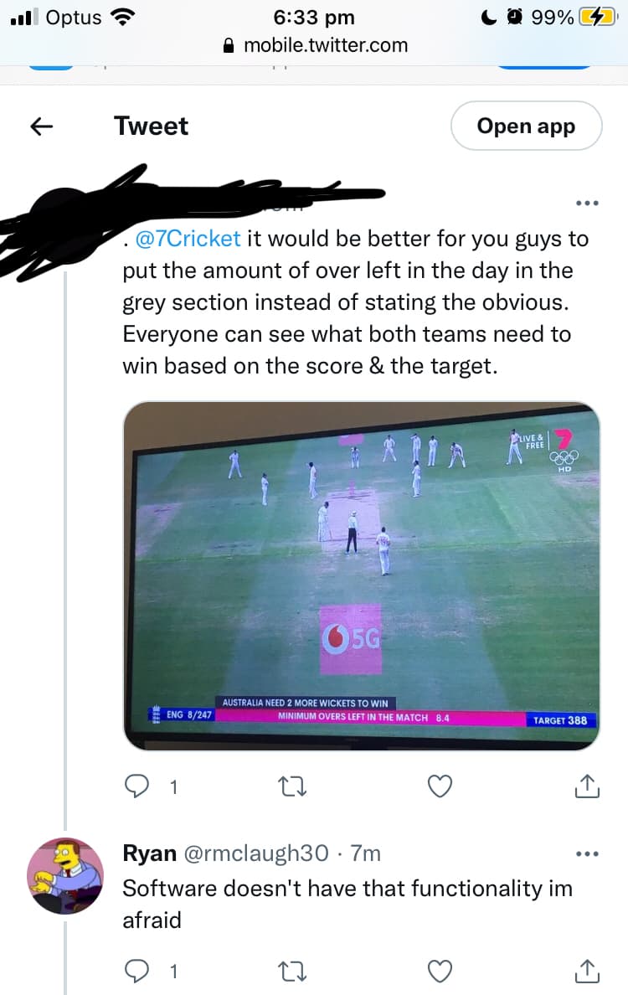This screenshot has height=995, width=628.
Task: Open Ryan's profile avatar
Action: click(65, 874)
